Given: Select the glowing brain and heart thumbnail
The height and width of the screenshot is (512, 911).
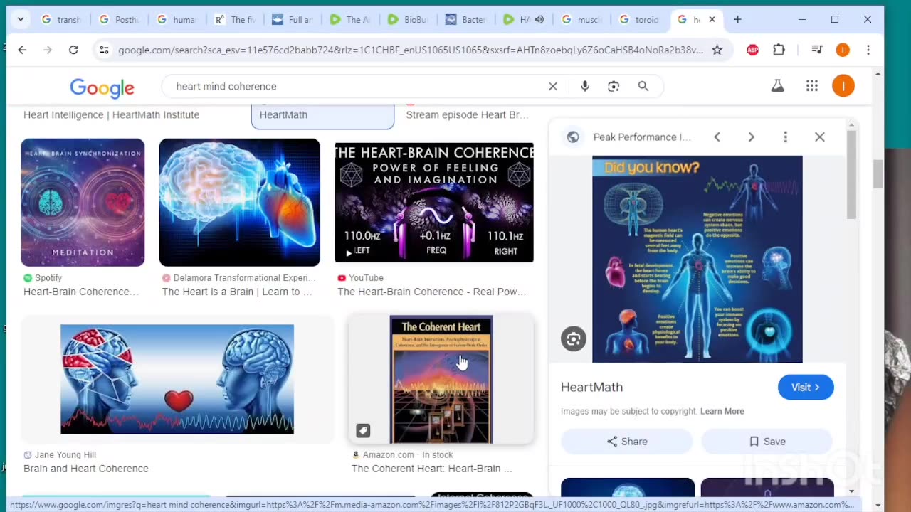Looking at the screenshot, I should point(240,203).
